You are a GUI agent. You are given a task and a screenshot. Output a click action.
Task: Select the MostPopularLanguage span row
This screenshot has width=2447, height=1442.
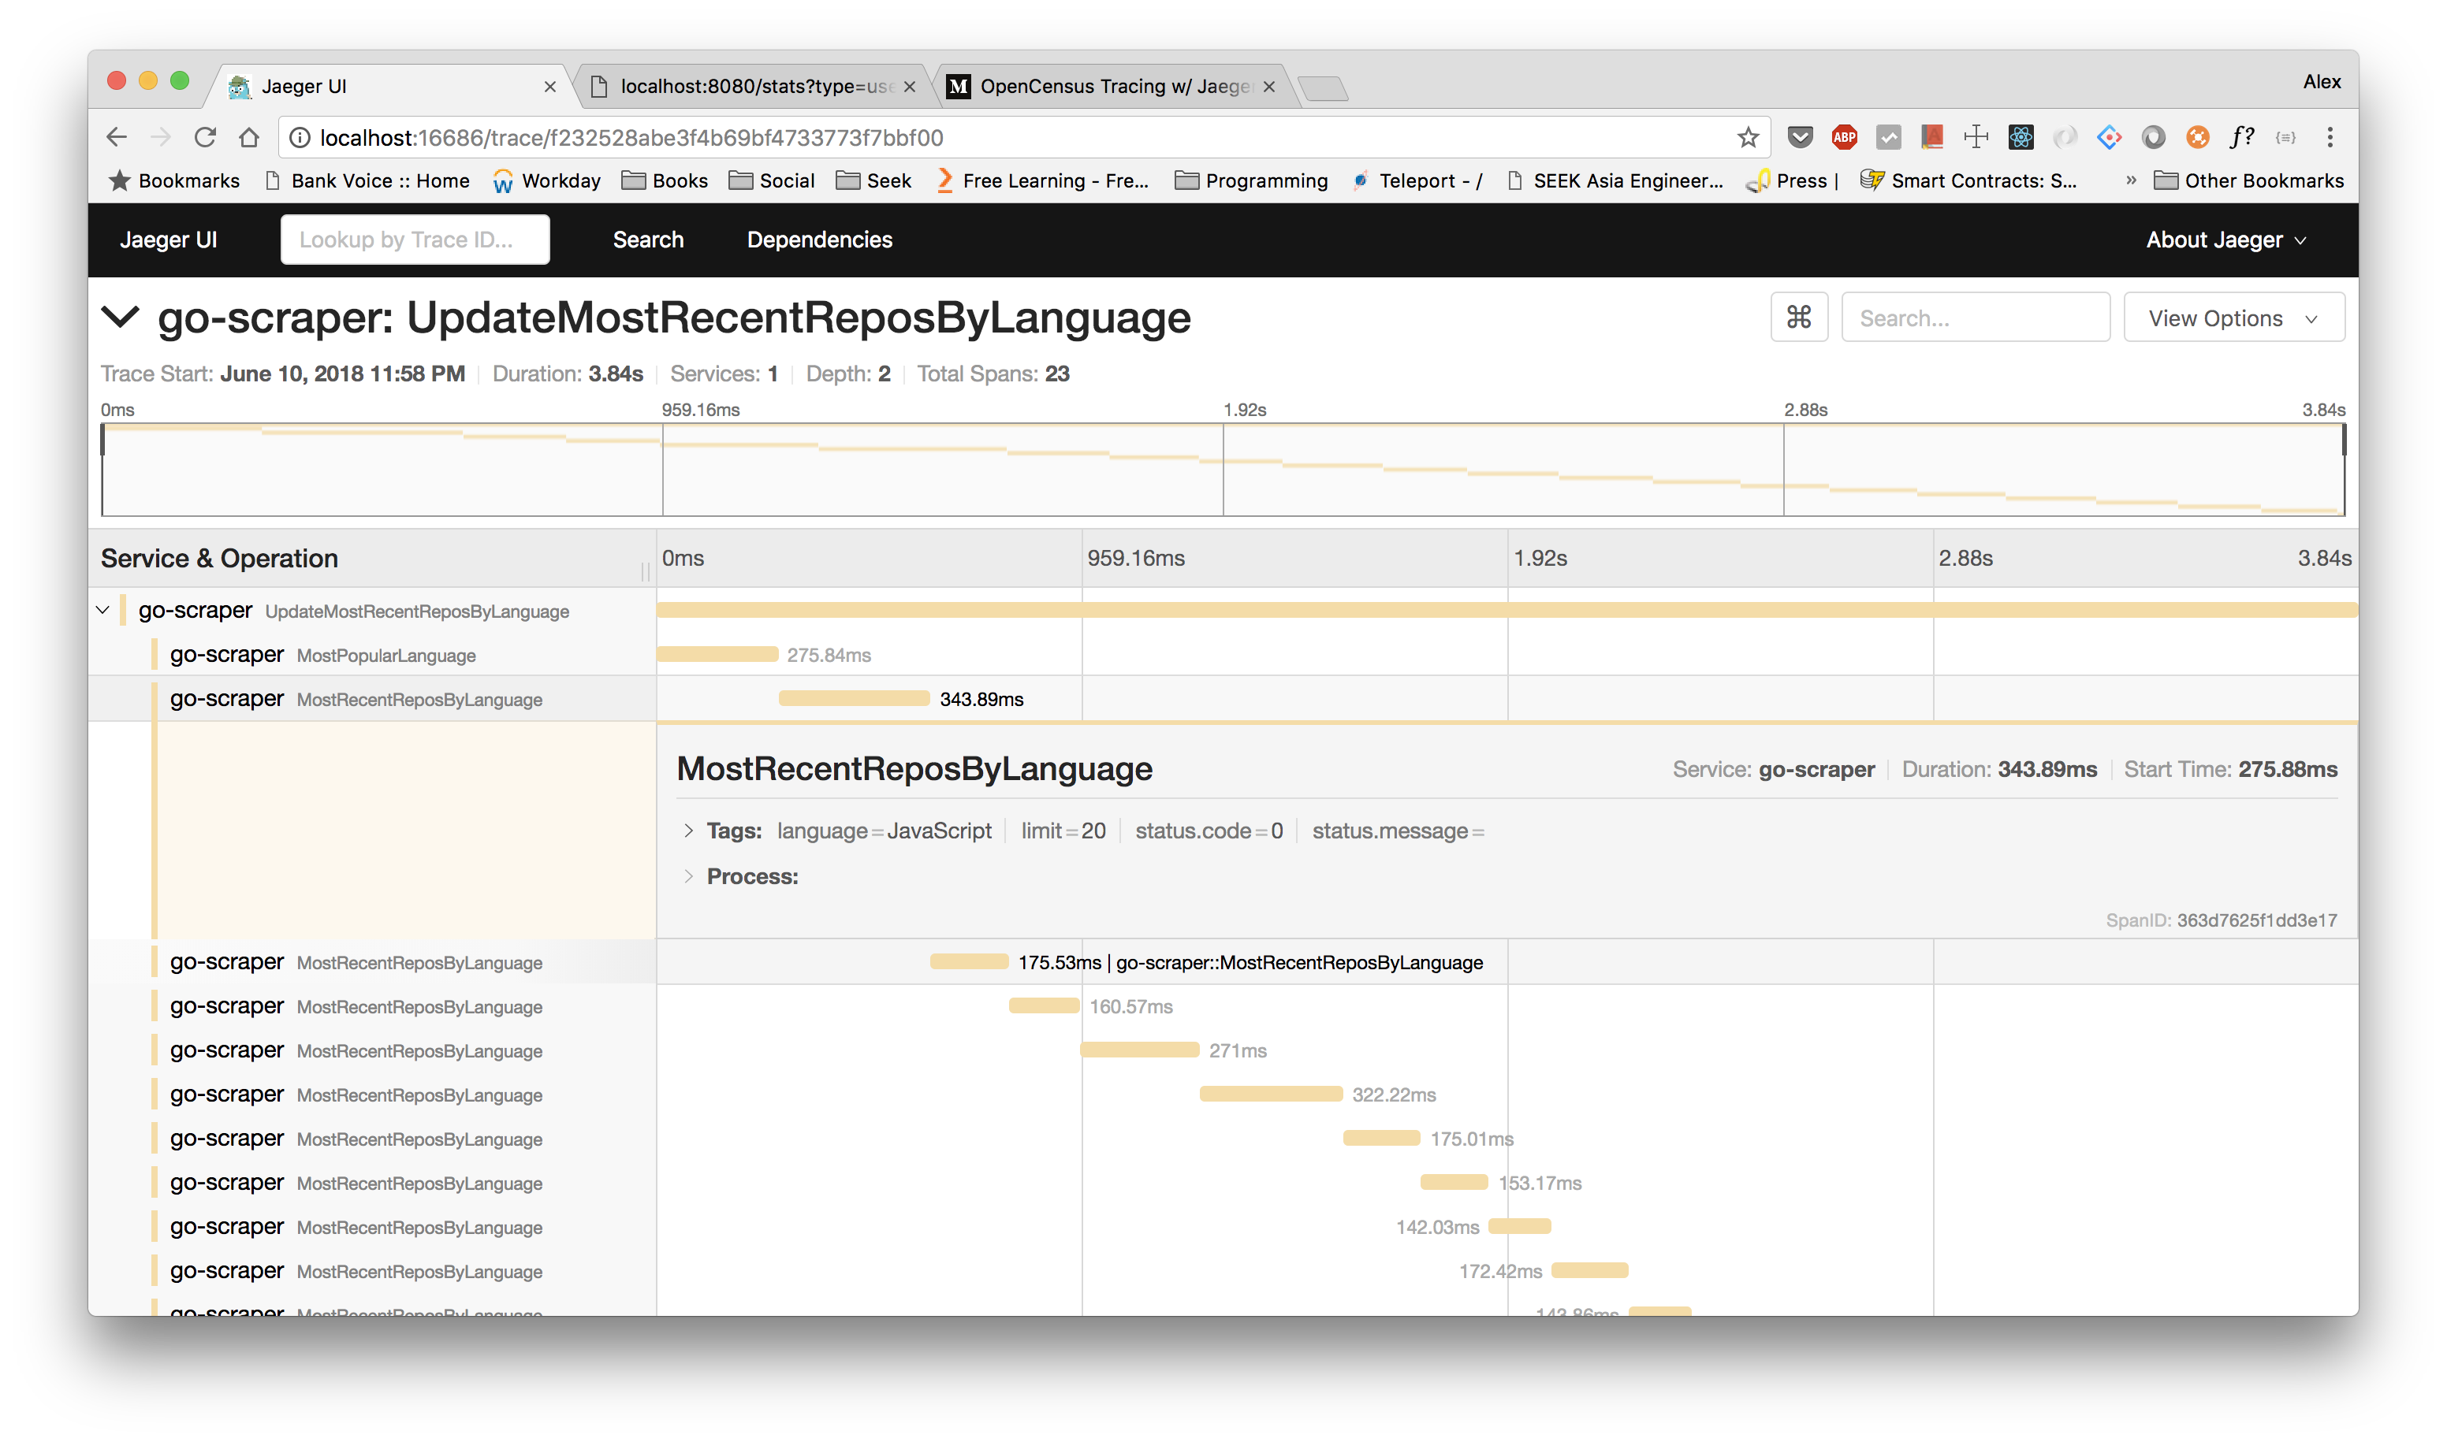click(x=372, y=655)
